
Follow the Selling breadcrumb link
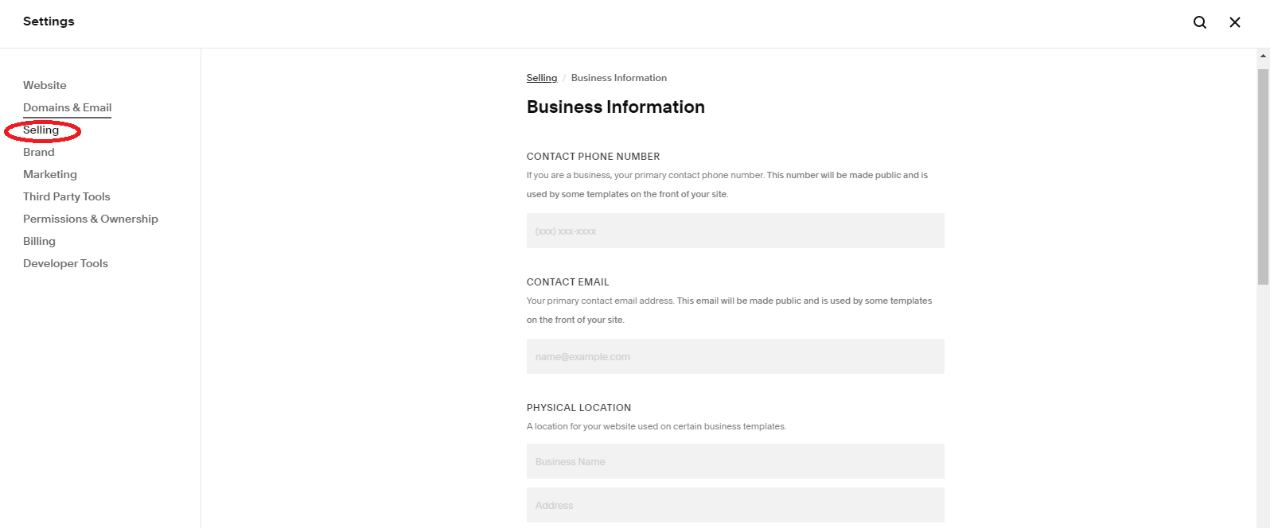point(542,78)
